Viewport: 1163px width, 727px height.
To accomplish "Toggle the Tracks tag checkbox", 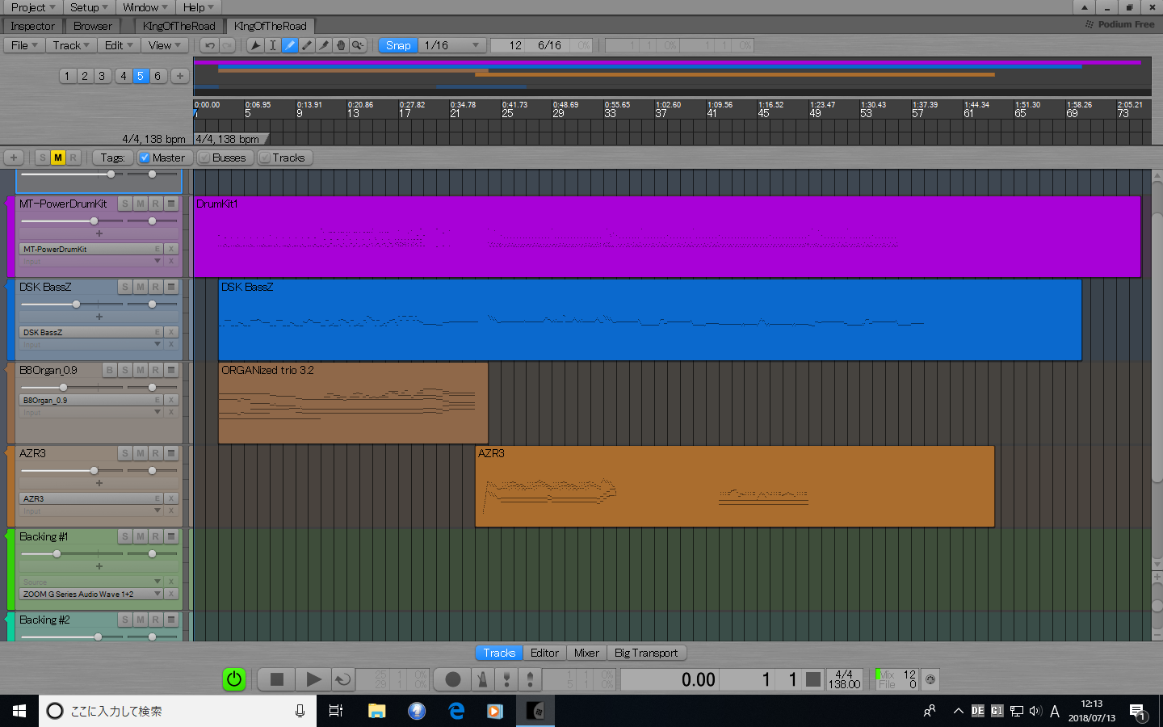I will coord(264,158).
